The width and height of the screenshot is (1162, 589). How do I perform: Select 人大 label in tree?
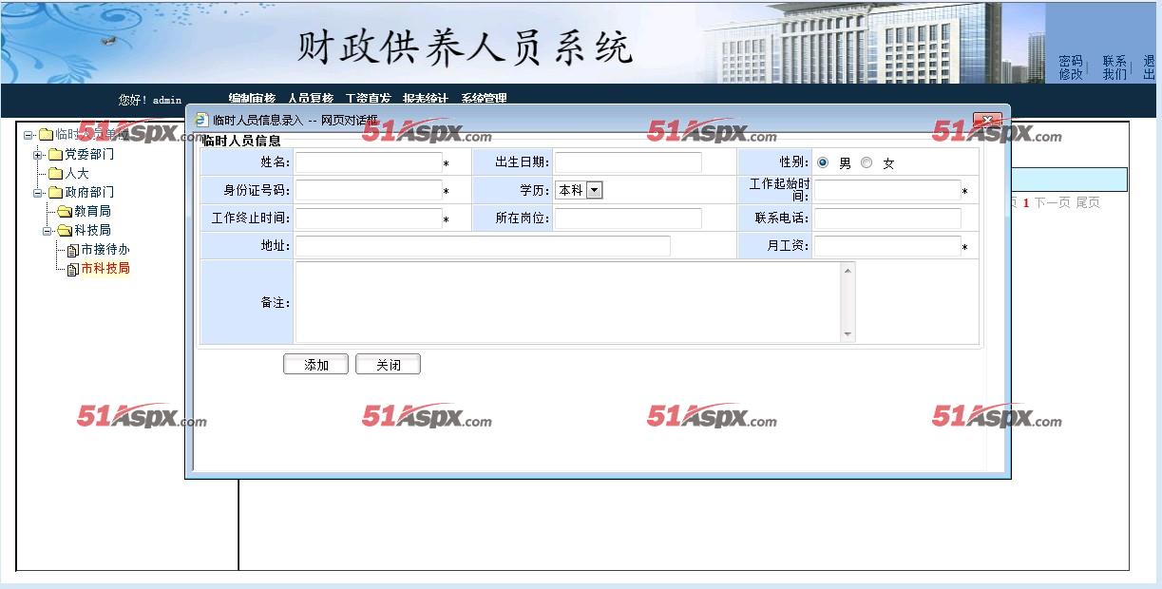pos(77,173)
